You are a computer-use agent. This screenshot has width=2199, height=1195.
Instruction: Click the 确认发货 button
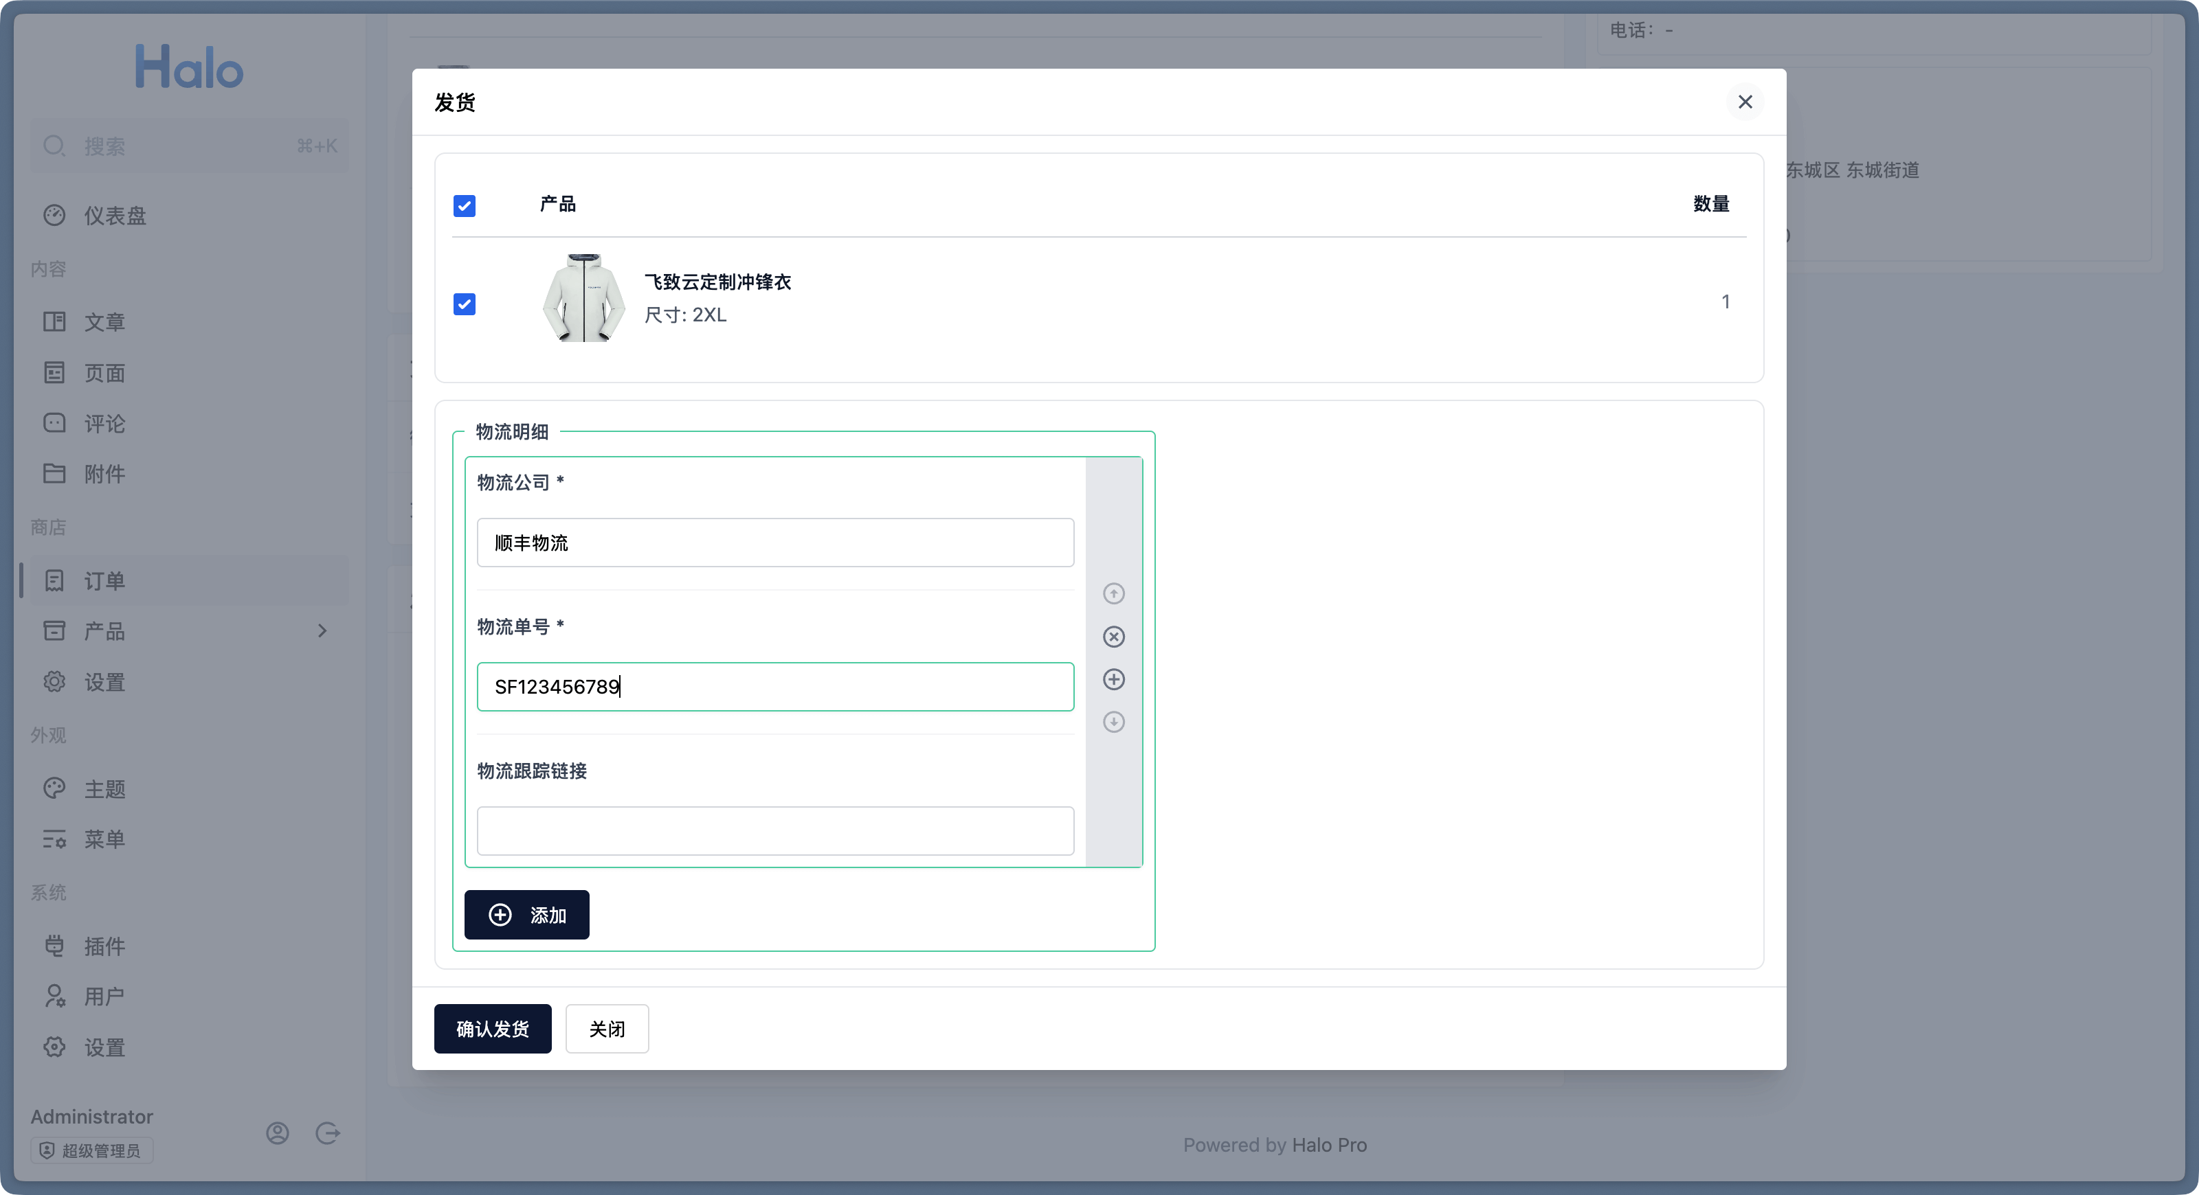(493, 1029)
